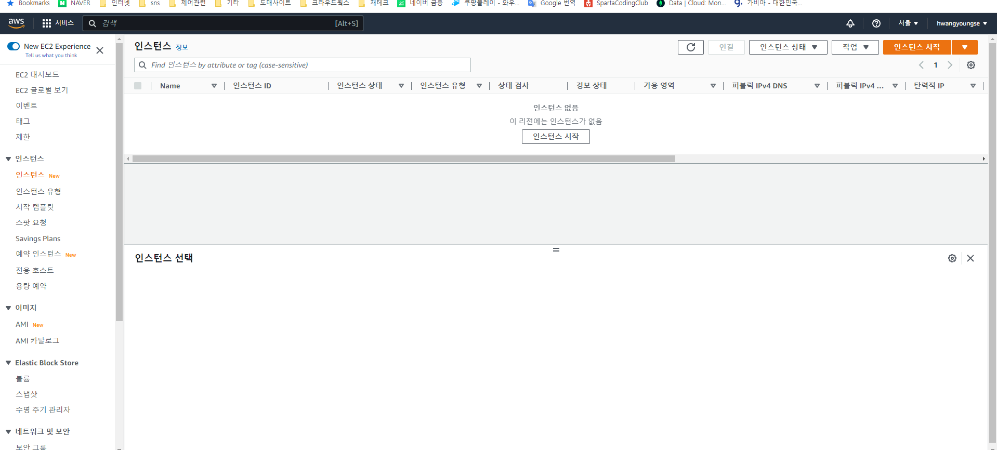Open the 작업 actions dropdown

point(855,47)
